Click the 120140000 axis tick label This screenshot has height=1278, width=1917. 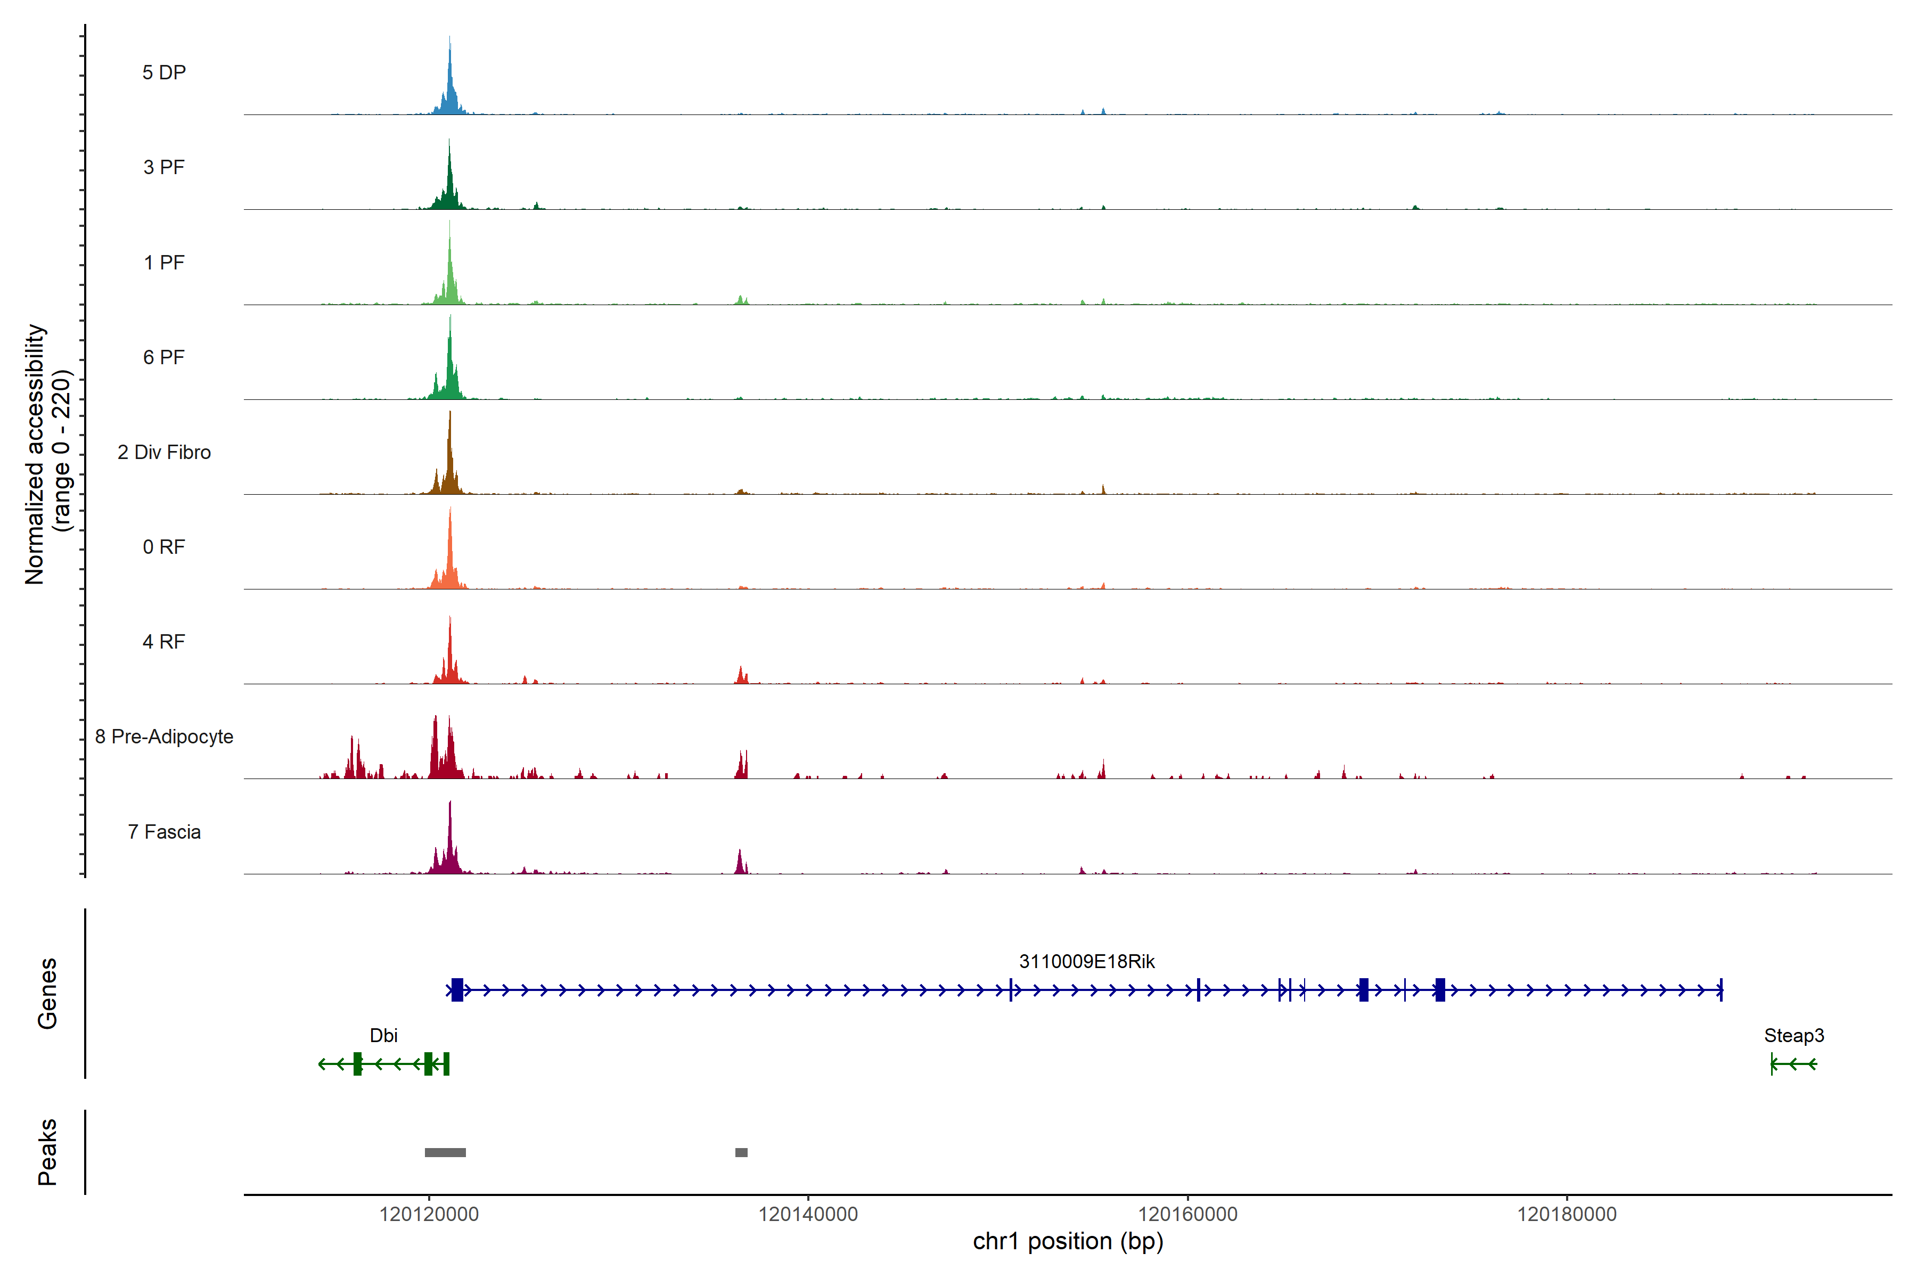tap(808, 1215)
